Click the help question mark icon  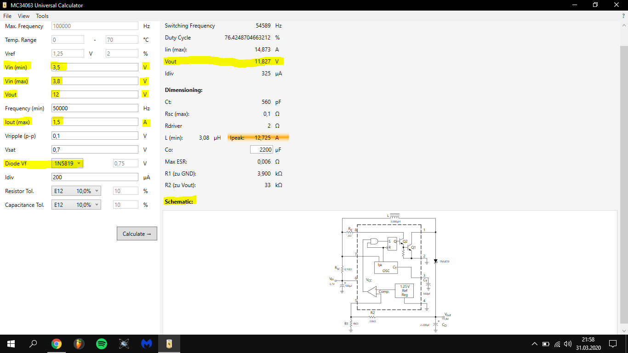pyautogui.click(x=623, y=16)
